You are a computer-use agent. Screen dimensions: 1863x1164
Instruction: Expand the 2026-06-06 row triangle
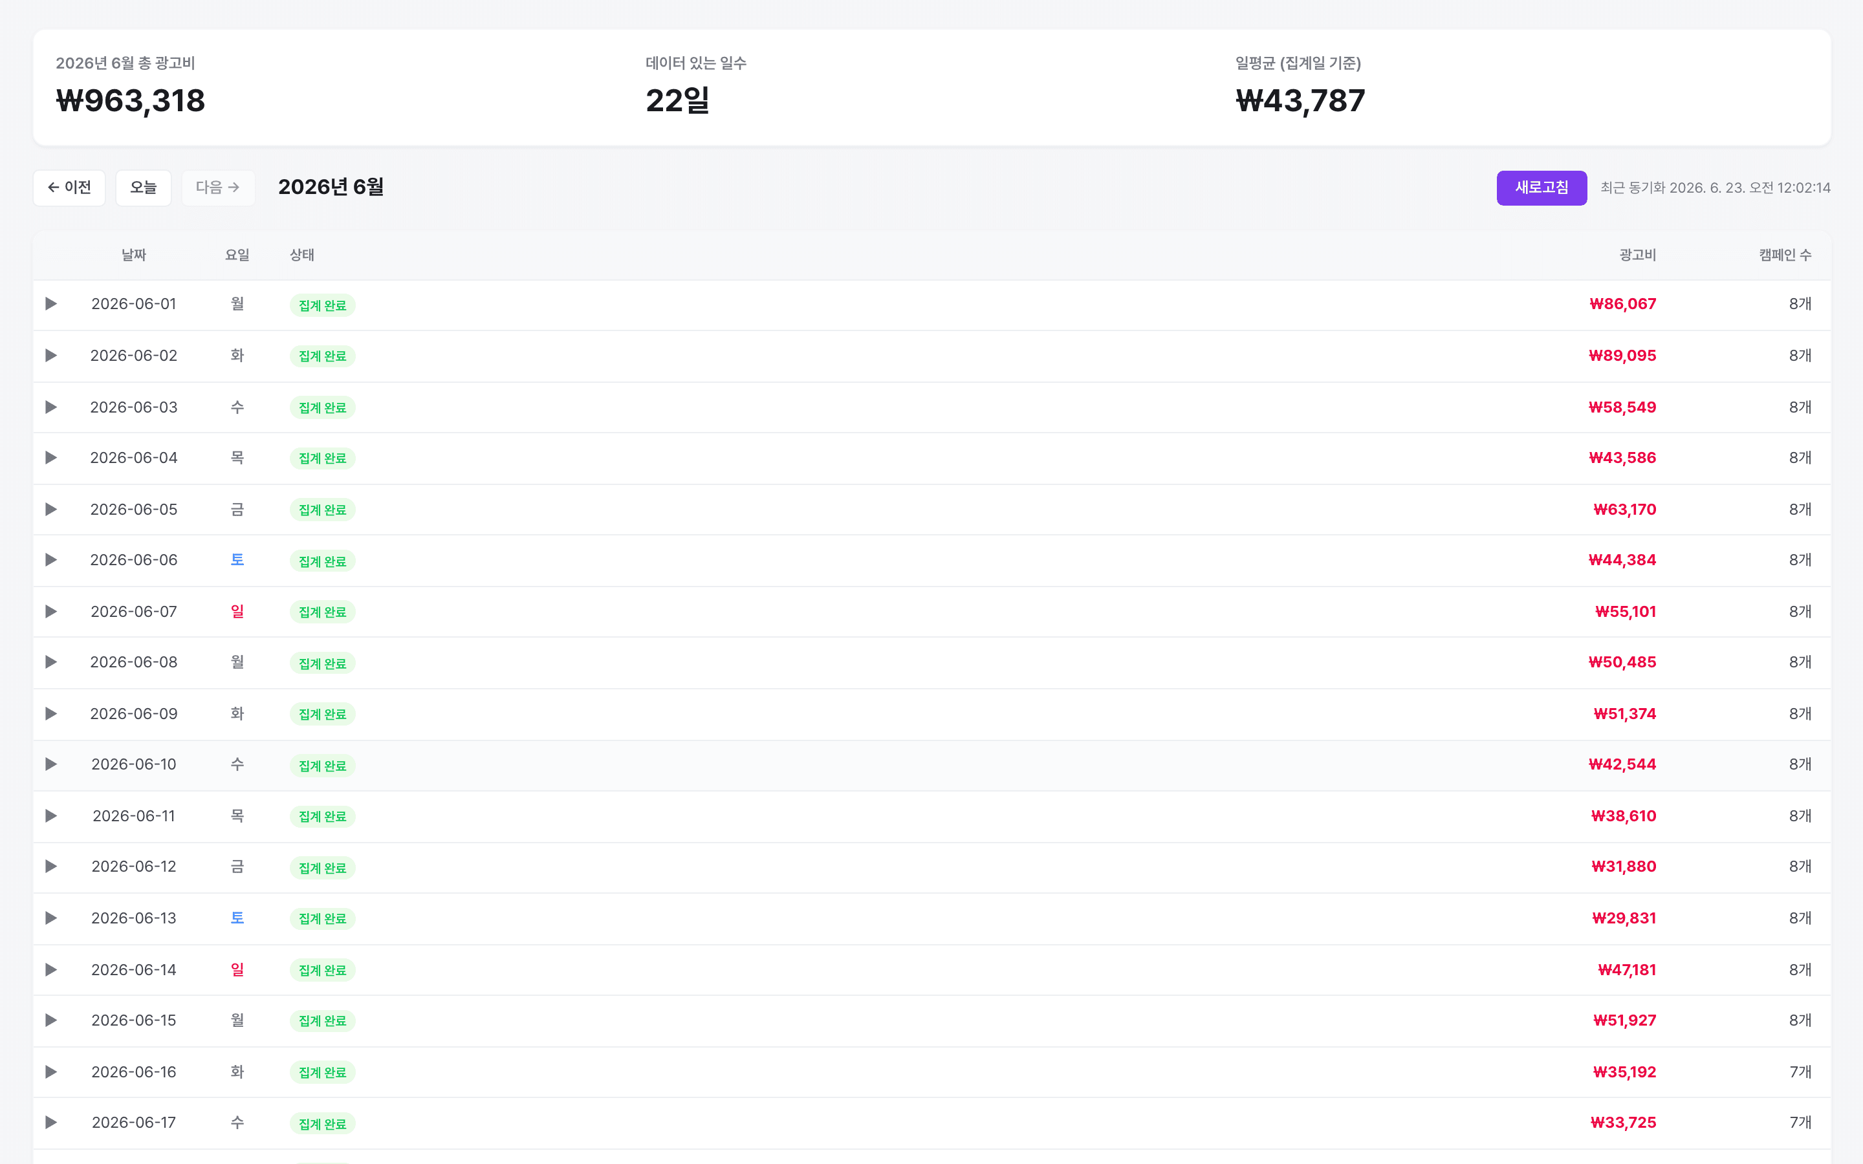(51, 561)
